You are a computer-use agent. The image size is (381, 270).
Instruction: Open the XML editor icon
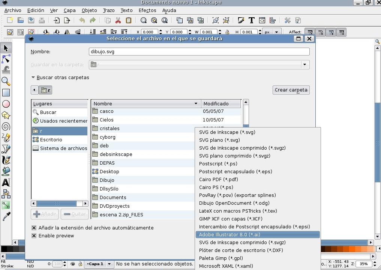click(x=262, y=20)
